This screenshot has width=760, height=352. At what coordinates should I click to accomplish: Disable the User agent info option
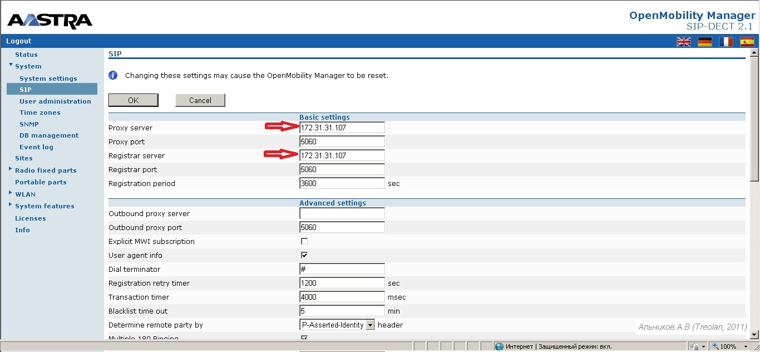click(304, 255)
